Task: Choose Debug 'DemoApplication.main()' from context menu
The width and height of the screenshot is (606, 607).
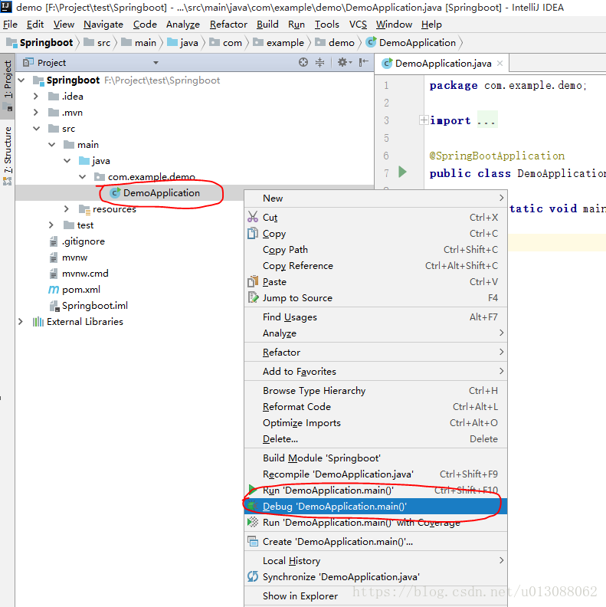Action: click(375, 506)
